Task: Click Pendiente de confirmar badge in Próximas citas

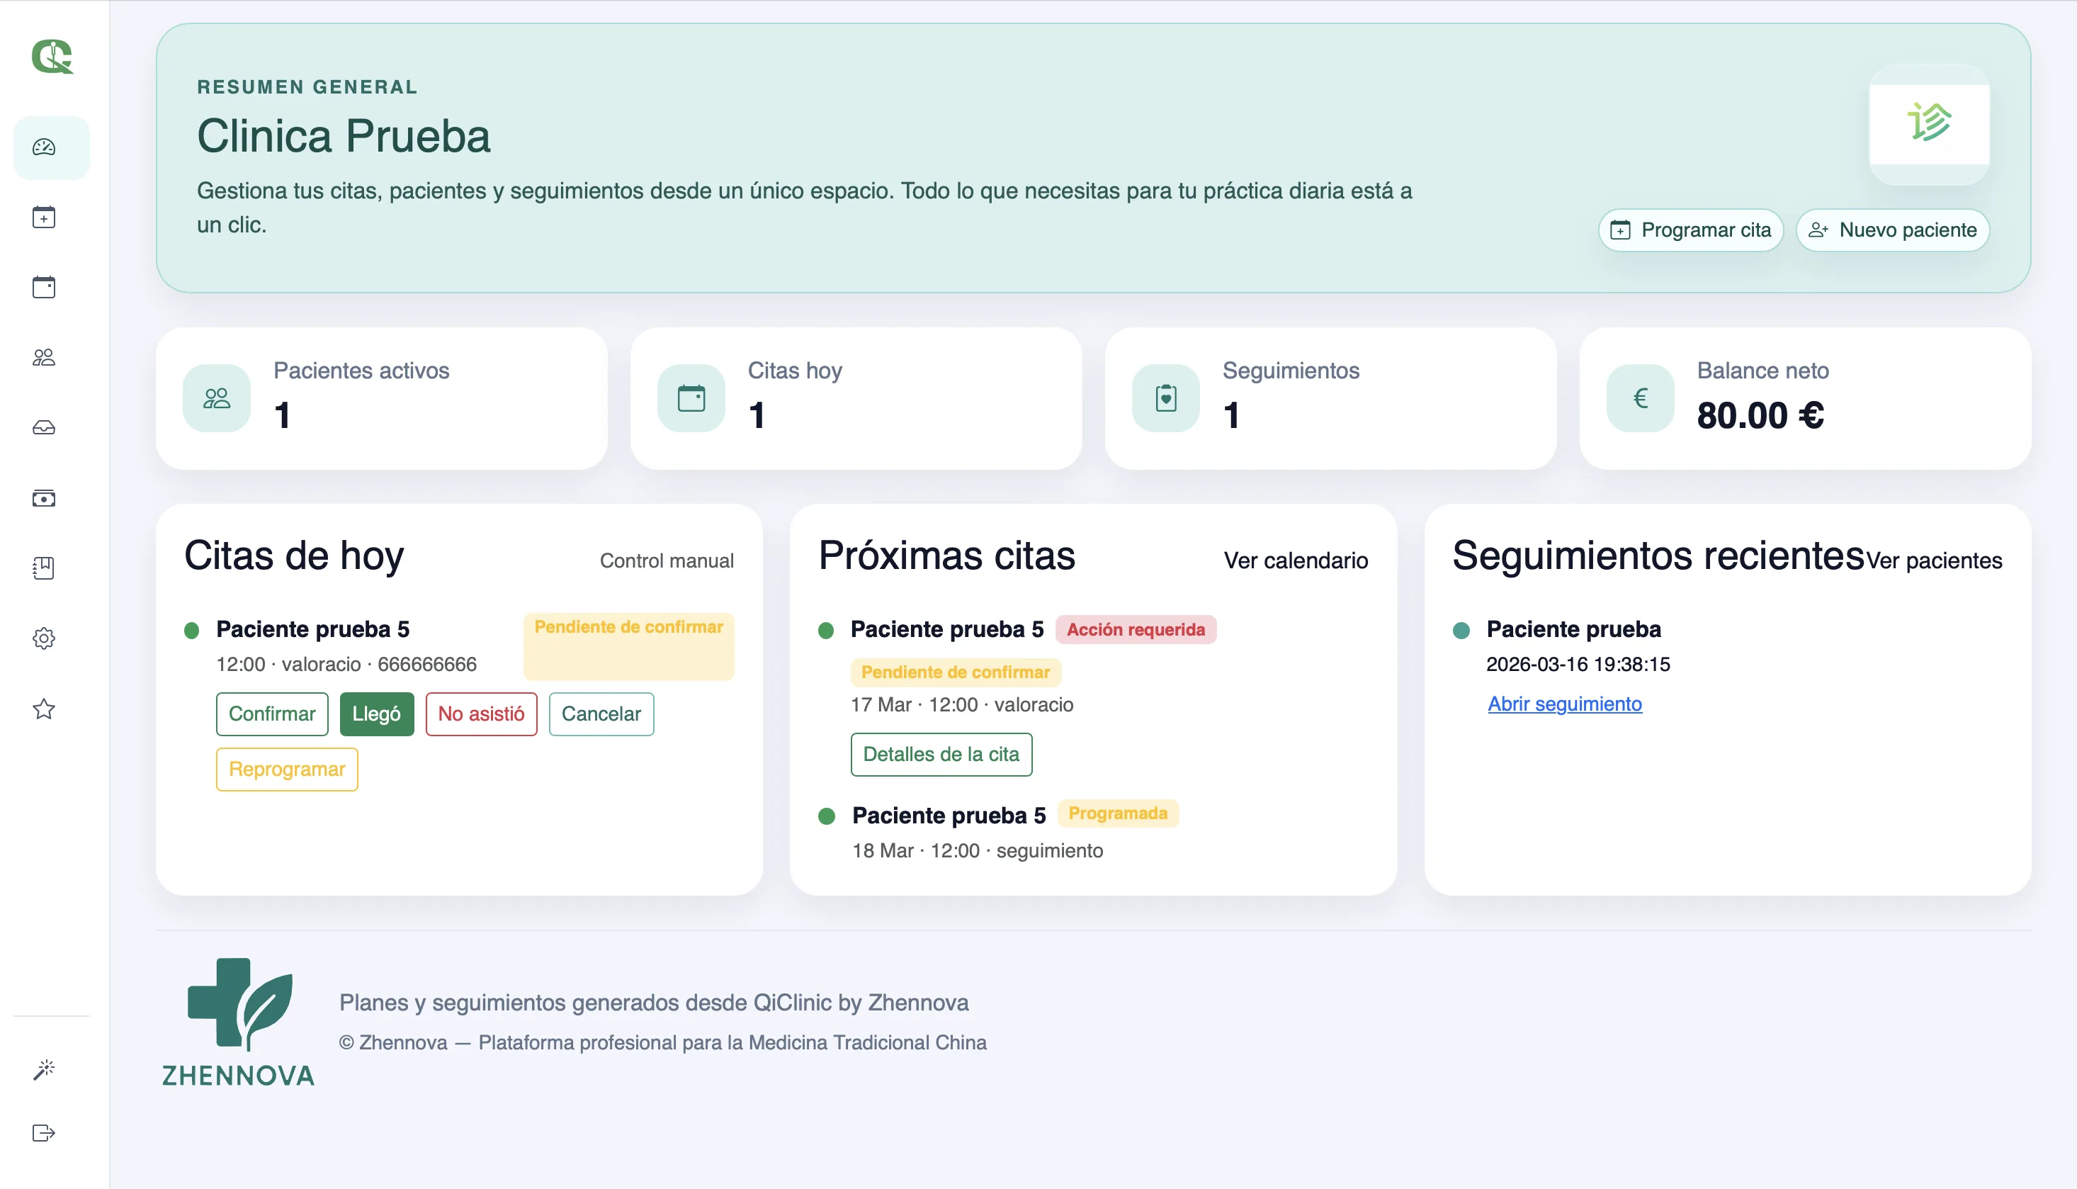Action: pyautogui.click(x=955, y=672)
